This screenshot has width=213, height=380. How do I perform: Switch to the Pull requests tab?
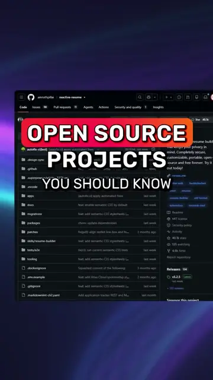click(66, 107)
